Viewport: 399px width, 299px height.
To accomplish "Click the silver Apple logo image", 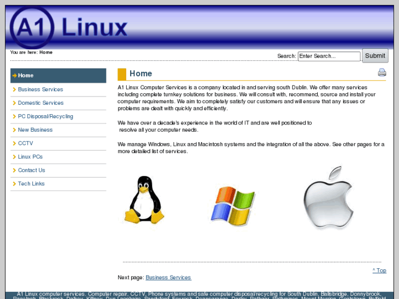I will (328, 197).
